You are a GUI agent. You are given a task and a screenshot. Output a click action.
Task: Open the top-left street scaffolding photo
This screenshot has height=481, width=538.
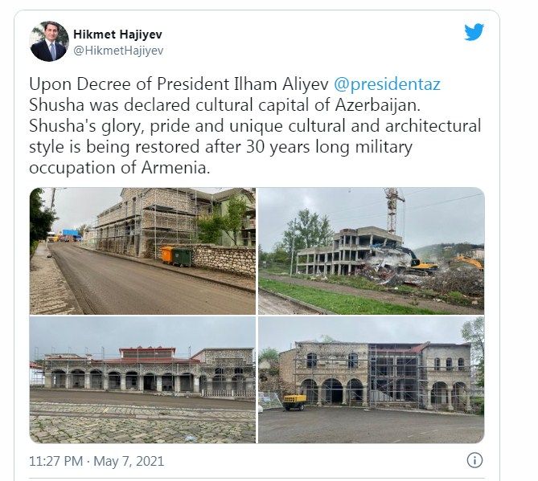coord(142,251)
